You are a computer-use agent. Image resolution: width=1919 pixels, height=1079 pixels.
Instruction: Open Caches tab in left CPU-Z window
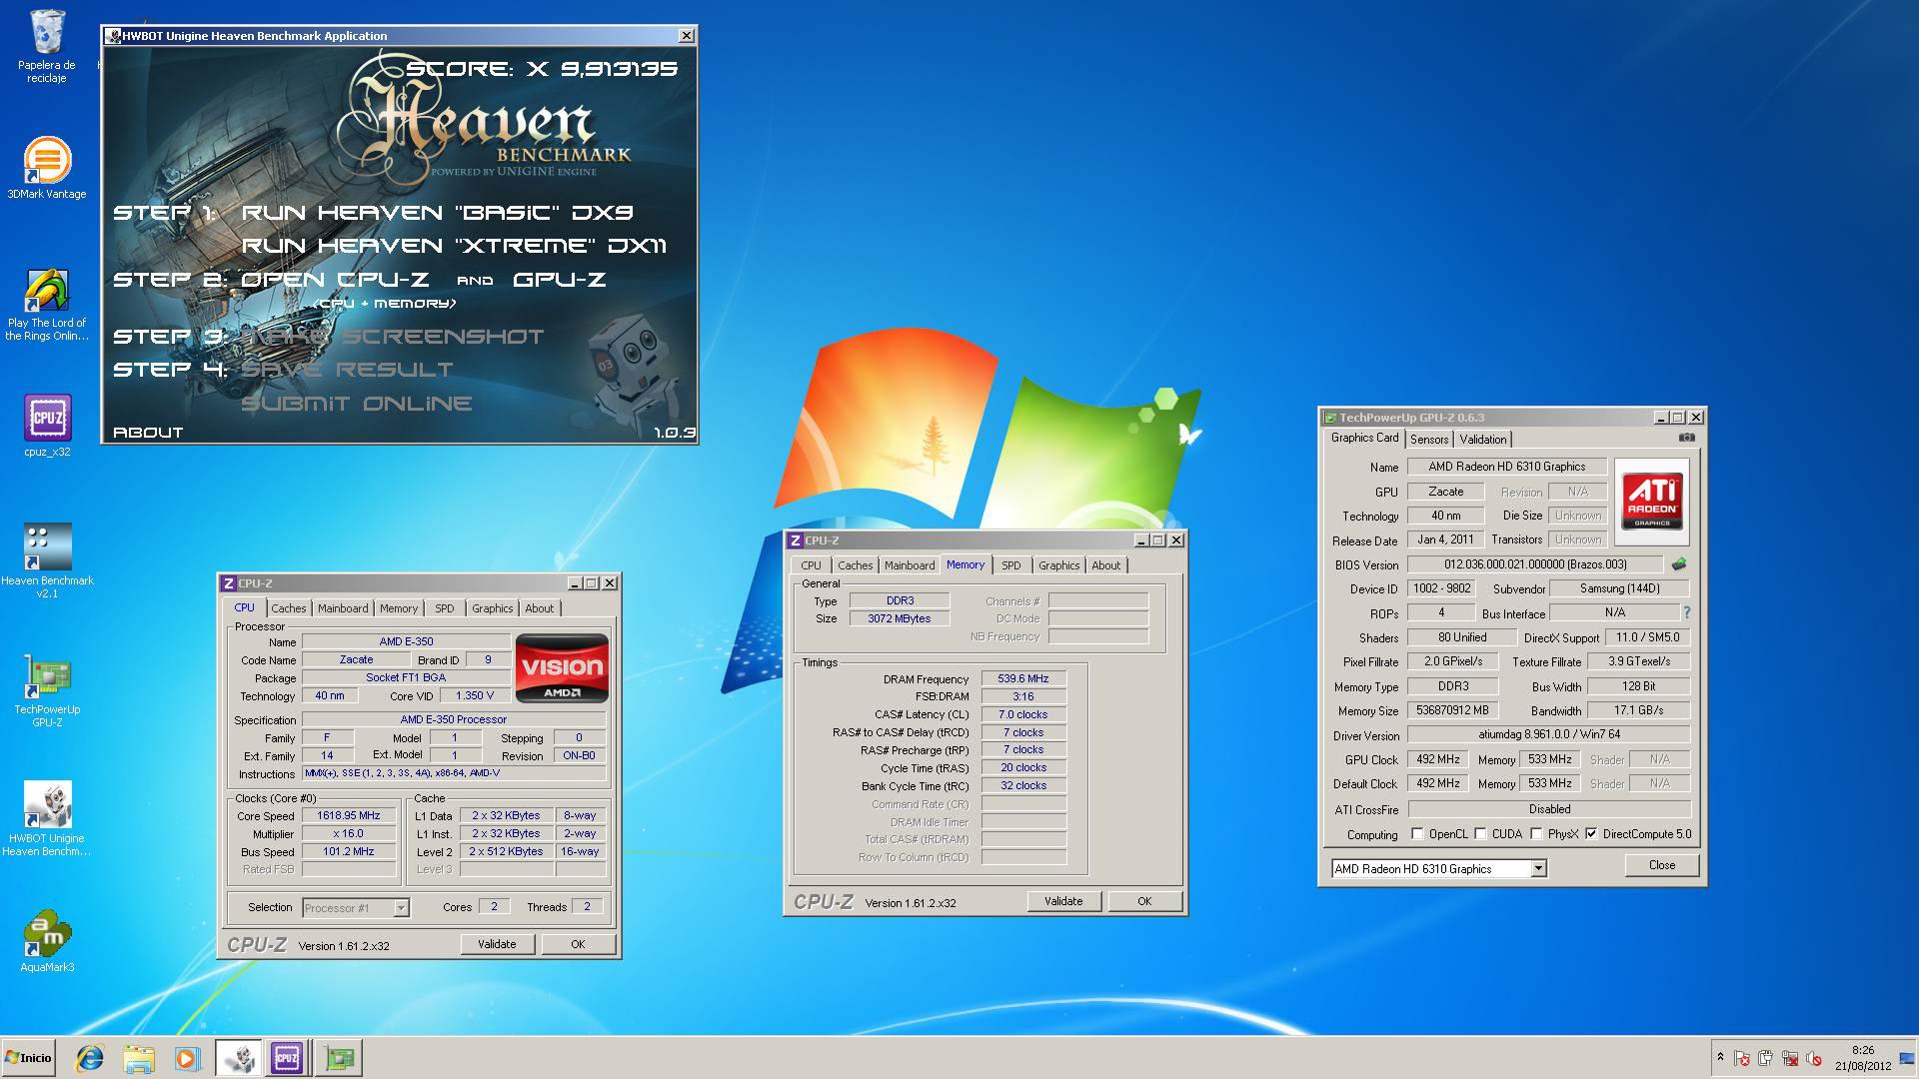[288, 608]
